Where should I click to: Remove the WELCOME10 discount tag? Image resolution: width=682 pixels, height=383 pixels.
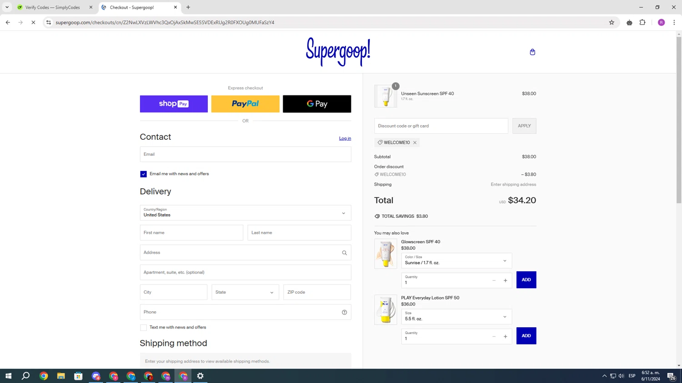tap(415, 142)
